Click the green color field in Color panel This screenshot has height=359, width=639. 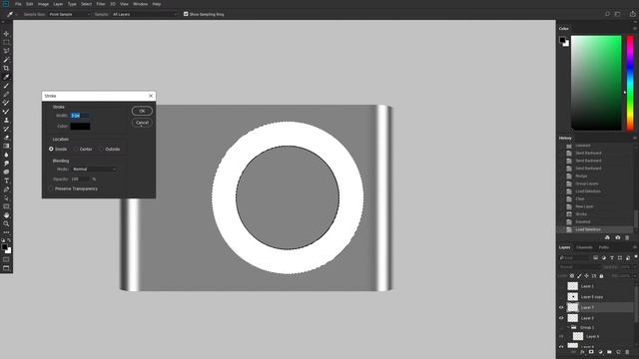(x=596, y=83)
